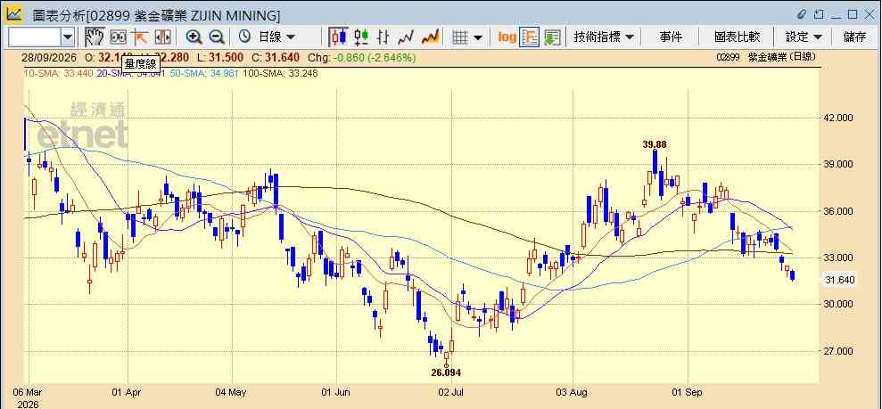This screenshot has width=882, height=409.
Task: Click the 04 May date axis label
Action: [x=232, y=391]
